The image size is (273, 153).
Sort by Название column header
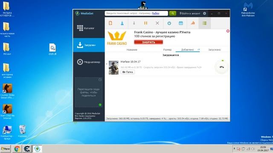pos(132,50)
